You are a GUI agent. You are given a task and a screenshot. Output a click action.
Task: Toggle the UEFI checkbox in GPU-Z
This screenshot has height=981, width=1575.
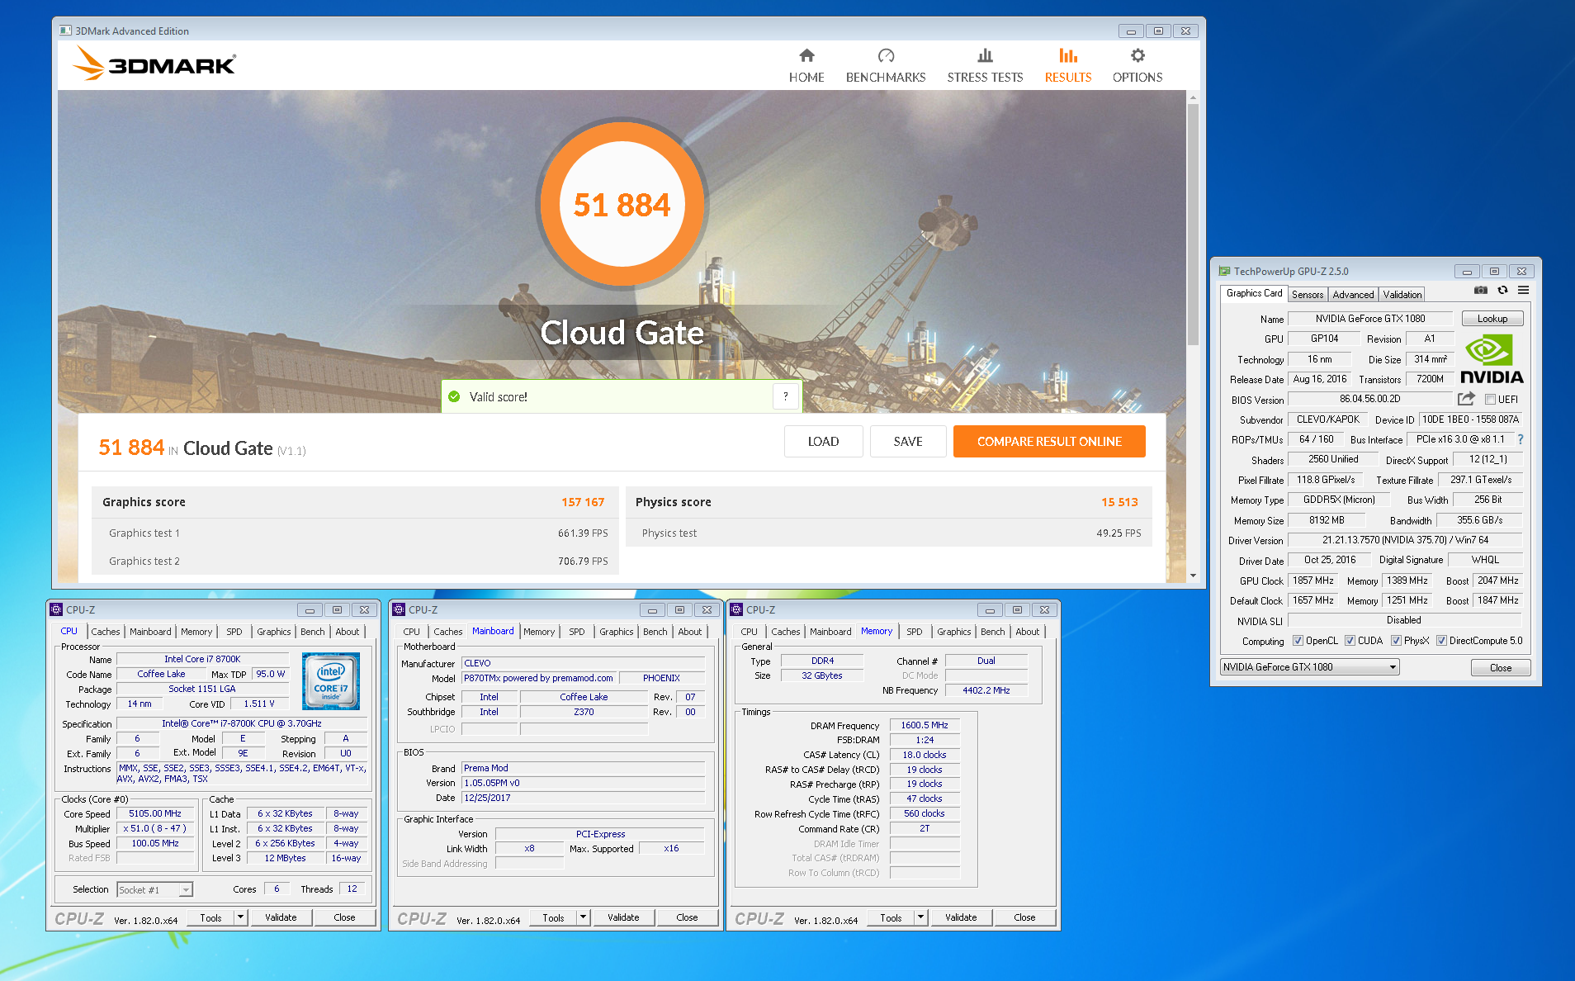tap(1490, 400)
